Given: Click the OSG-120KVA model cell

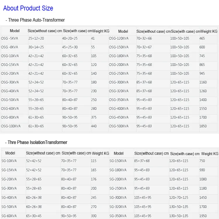Looking at the screenshot, I should pyautogui.click(x=119, y=39).
